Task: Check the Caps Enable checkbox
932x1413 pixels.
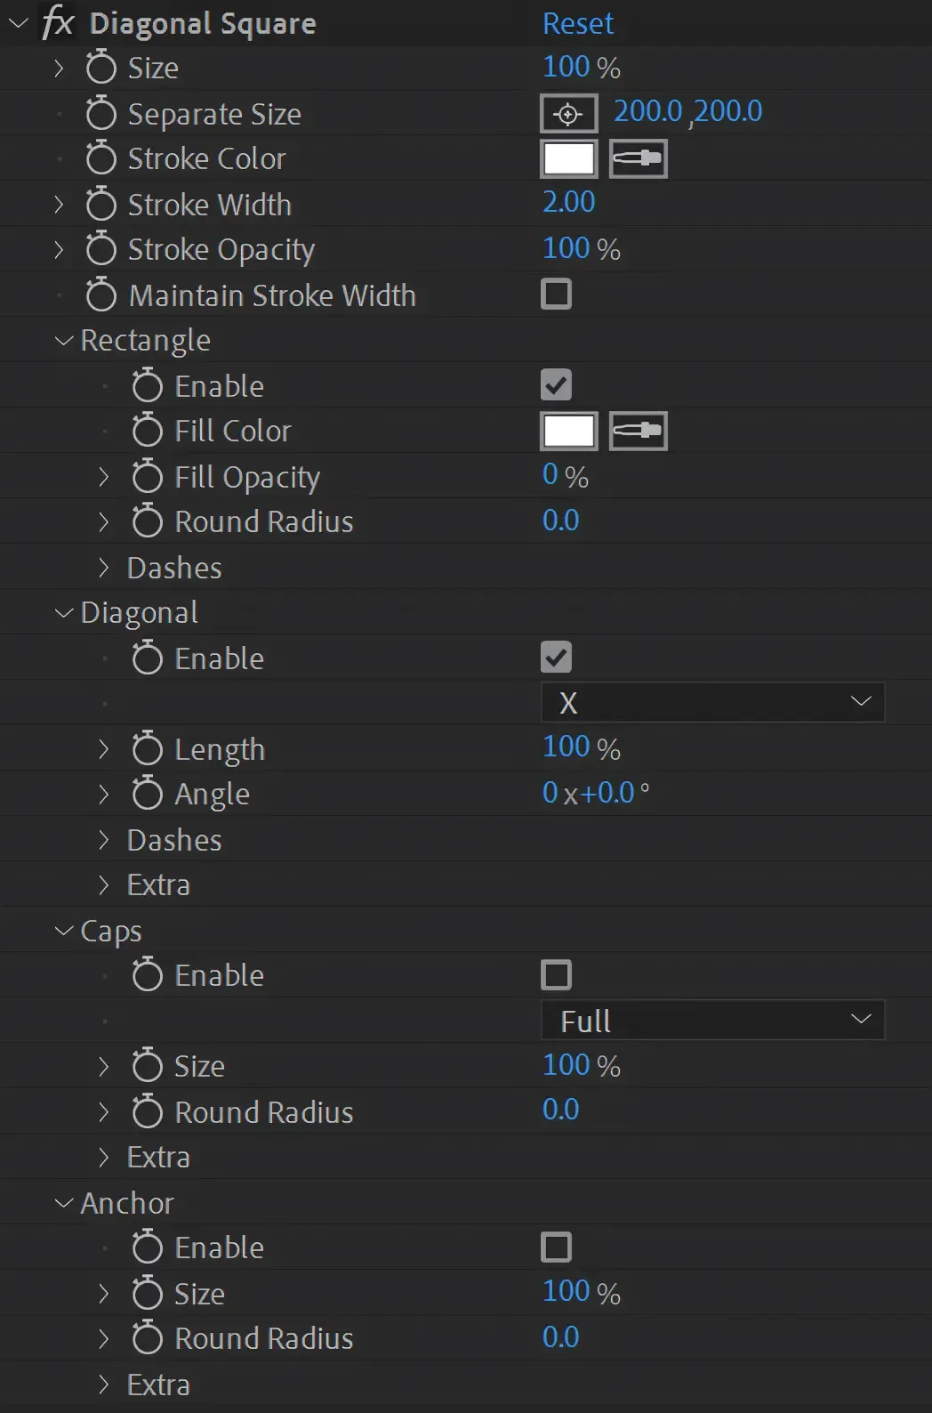Action: pyautogui.click(x=557, y=974)
